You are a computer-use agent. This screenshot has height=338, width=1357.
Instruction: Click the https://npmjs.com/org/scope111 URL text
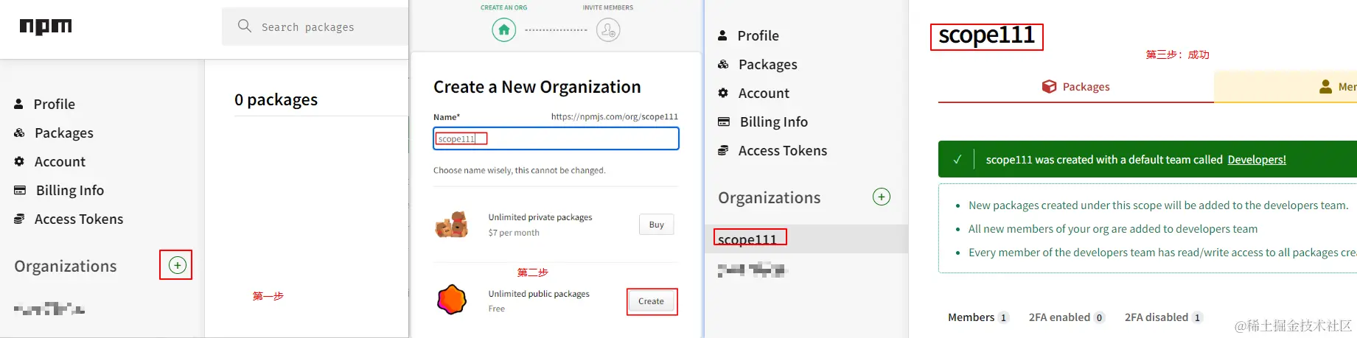click(x=615, y=116)
